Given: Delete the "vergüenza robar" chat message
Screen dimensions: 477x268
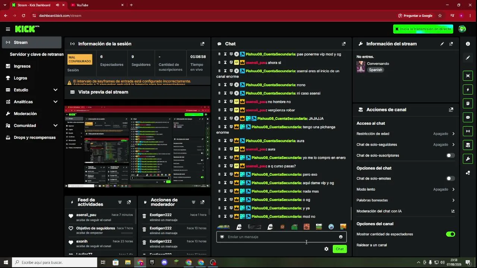Looking at the screenshot, I should tap(219, 110).
